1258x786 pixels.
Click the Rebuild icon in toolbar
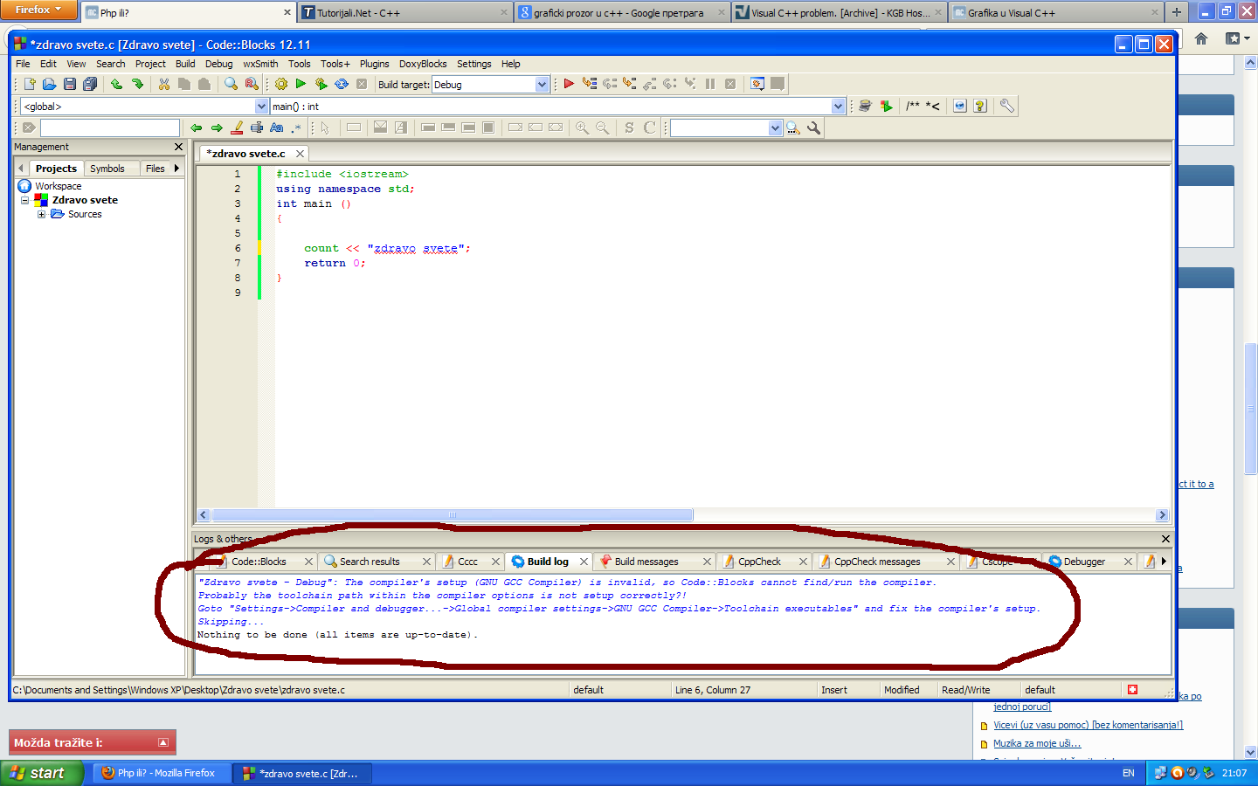342,84
